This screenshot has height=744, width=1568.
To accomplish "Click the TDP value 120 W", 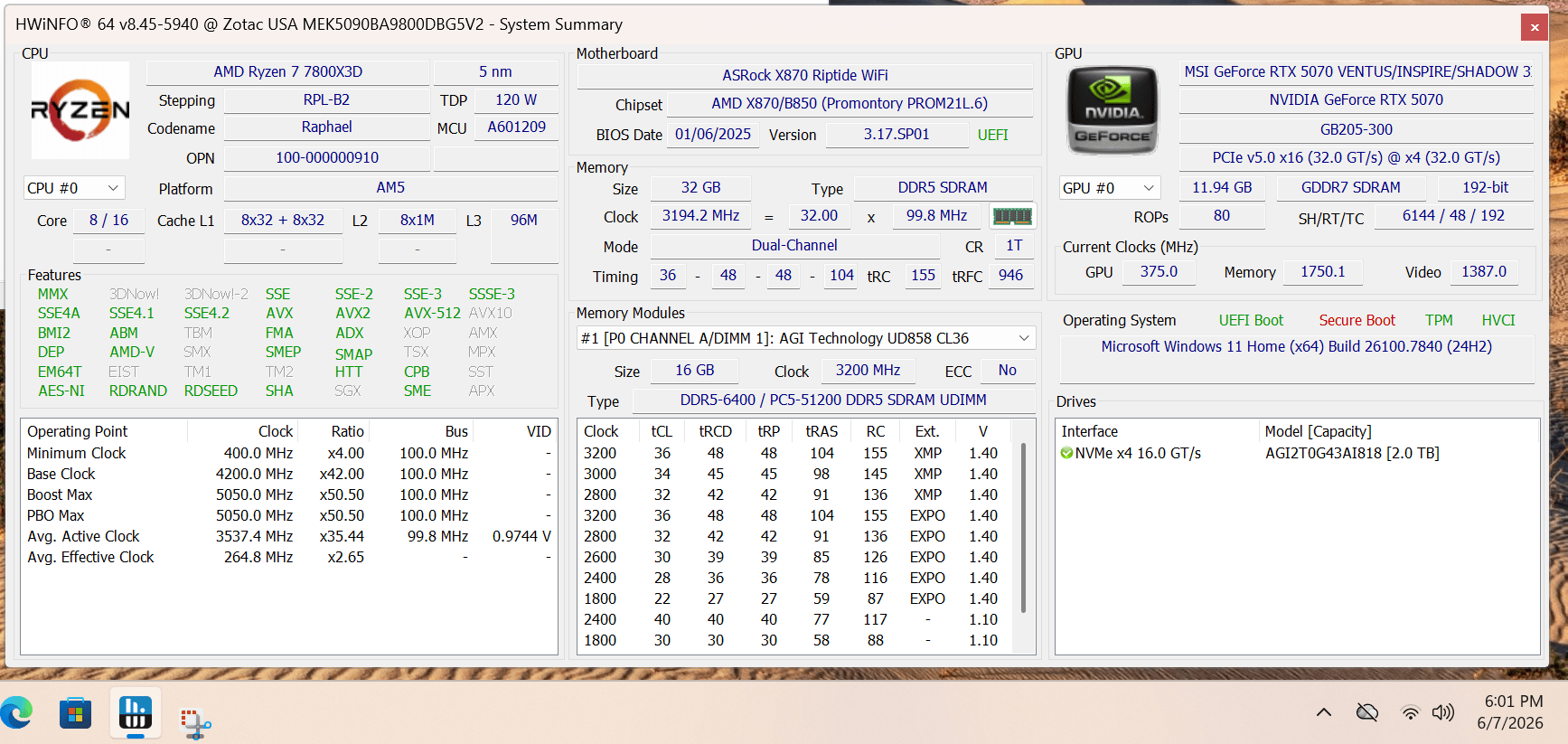I will [x=516, y=99].
